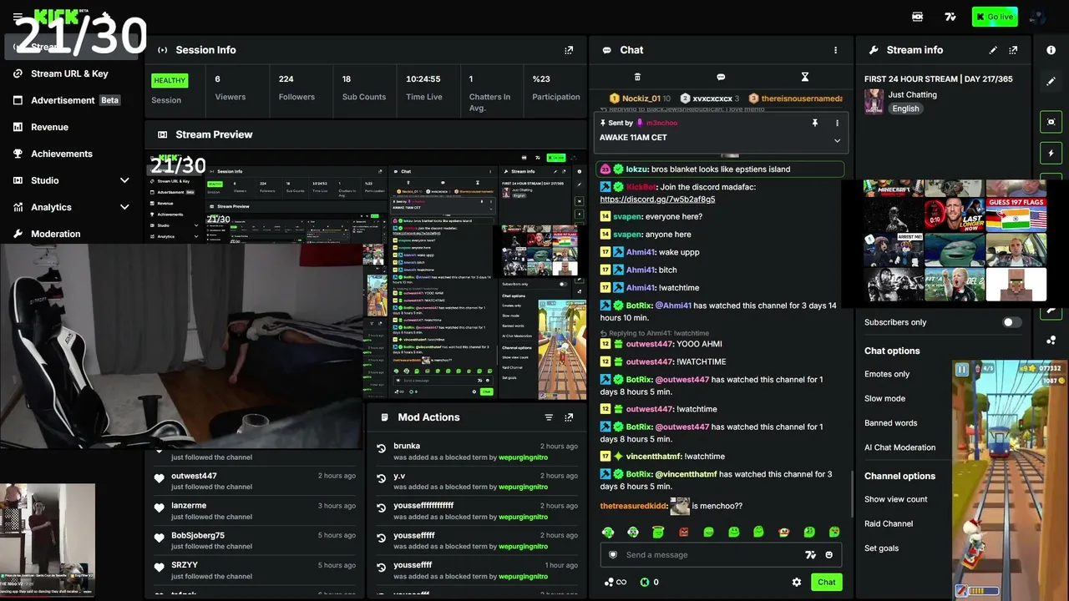The height and width of the screenshot is (601, 1069).
Task: Click the screen capture icon in the right sidebar
Action: (x=1051, y=122)
